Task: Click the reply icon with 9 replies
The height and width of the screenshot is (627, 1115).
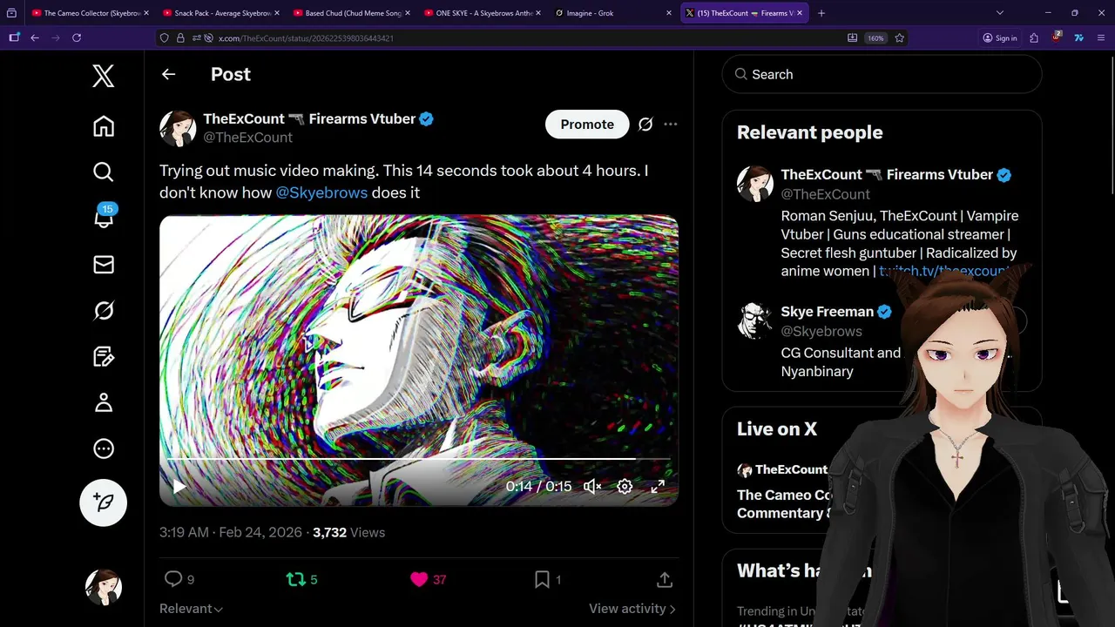Action: 179,579
